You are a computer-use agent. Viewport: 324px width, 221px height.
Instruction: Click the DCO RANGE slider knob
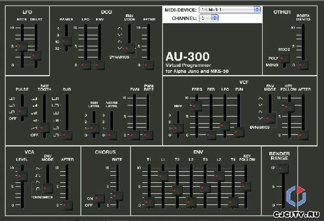[x=66, y=41]
